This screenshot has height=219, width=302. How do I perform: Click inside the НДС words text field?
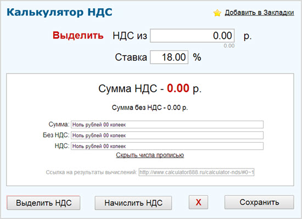pos(167,146)
